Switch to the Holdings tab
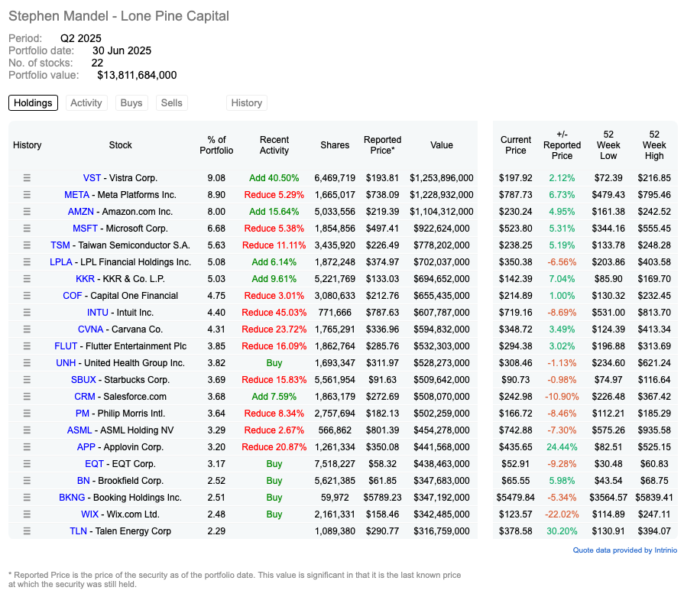 (x=33, y=103)
